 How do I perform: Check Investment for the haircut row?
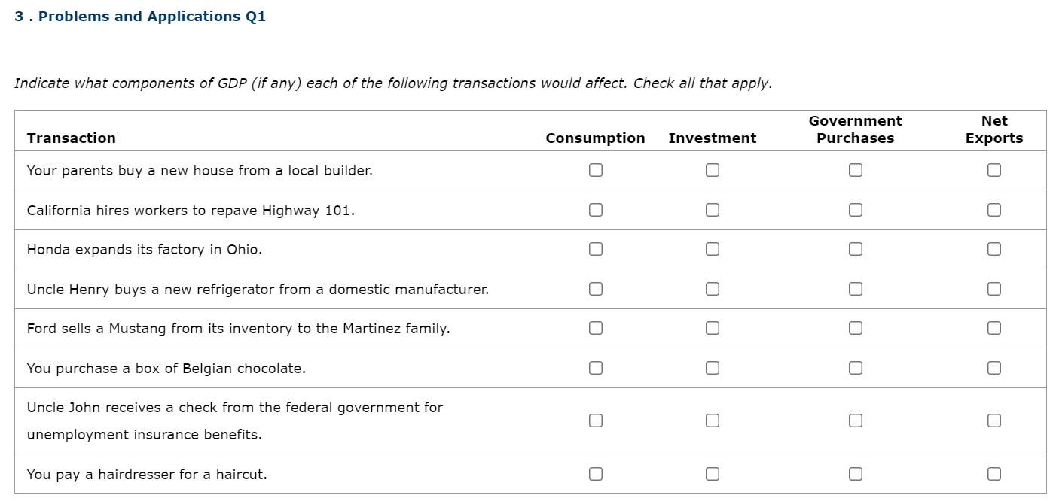click(713, 474)
